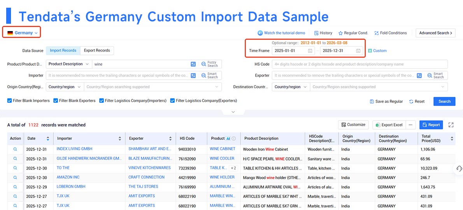Click Fuzzy Search for product

click(210, 64)
